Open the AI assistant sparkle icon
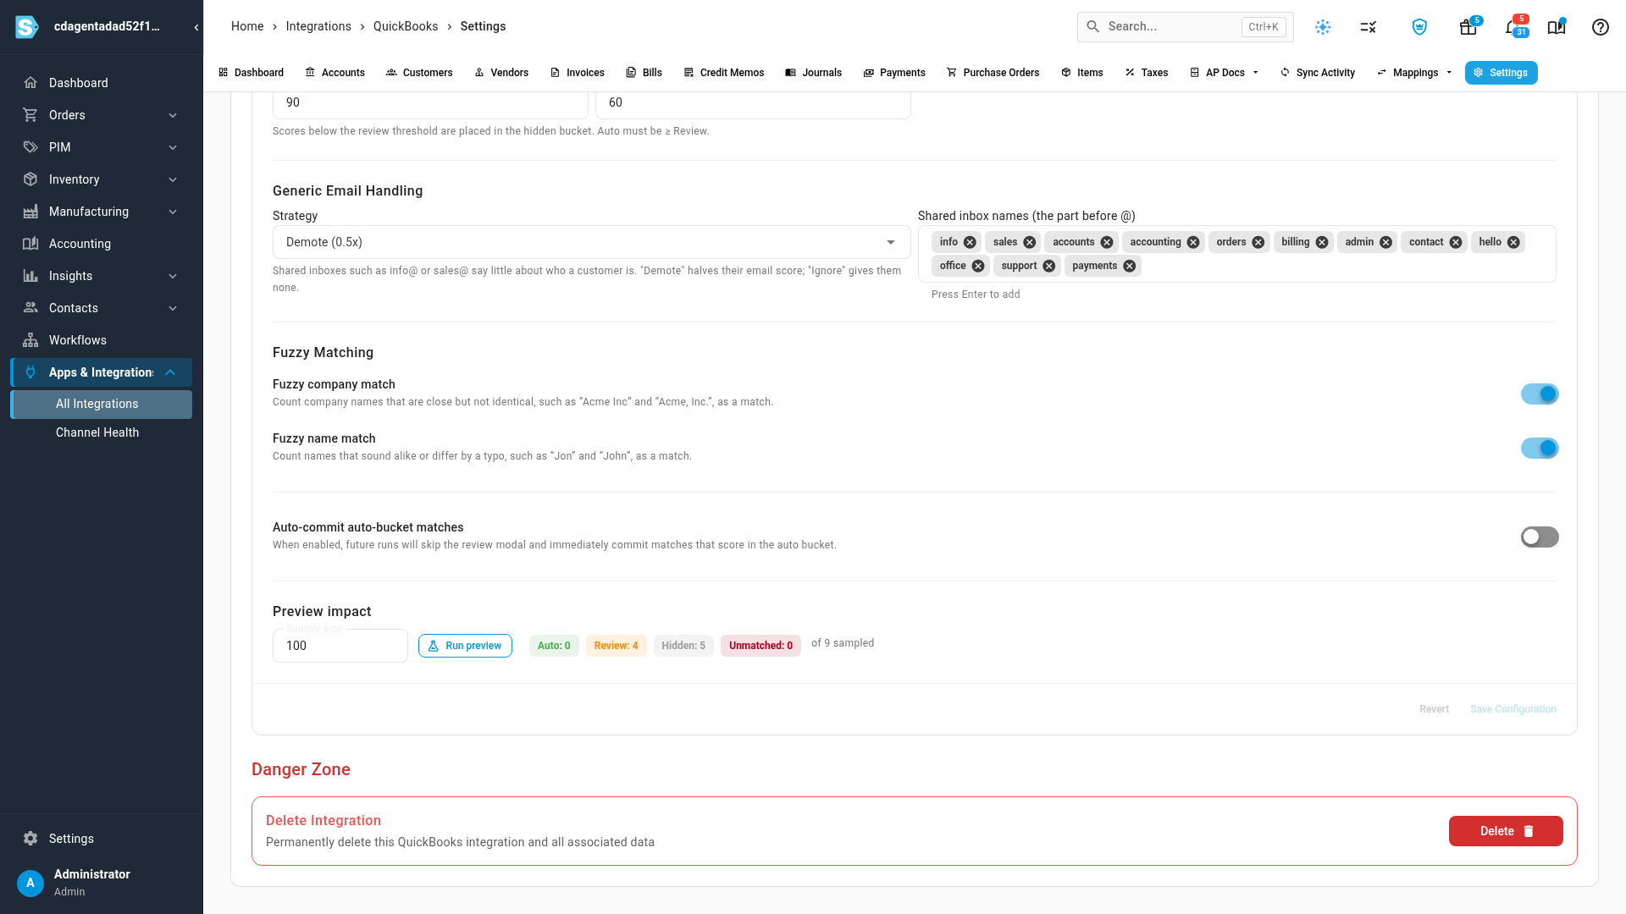Screen dimensions: 1626x914 click(1323, 27)
